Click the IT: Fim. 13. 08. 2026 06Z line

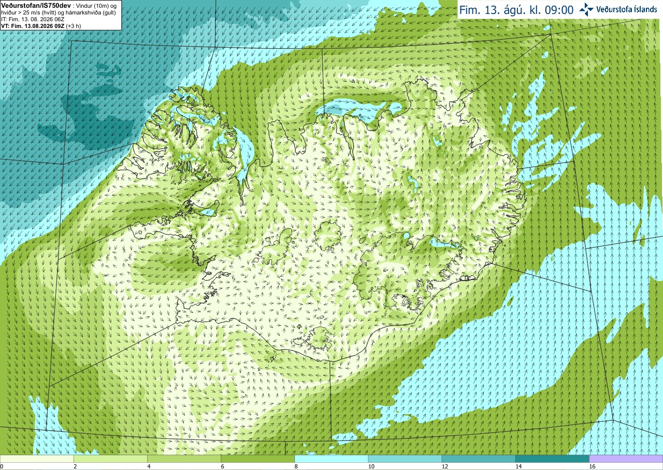[33, 19]
